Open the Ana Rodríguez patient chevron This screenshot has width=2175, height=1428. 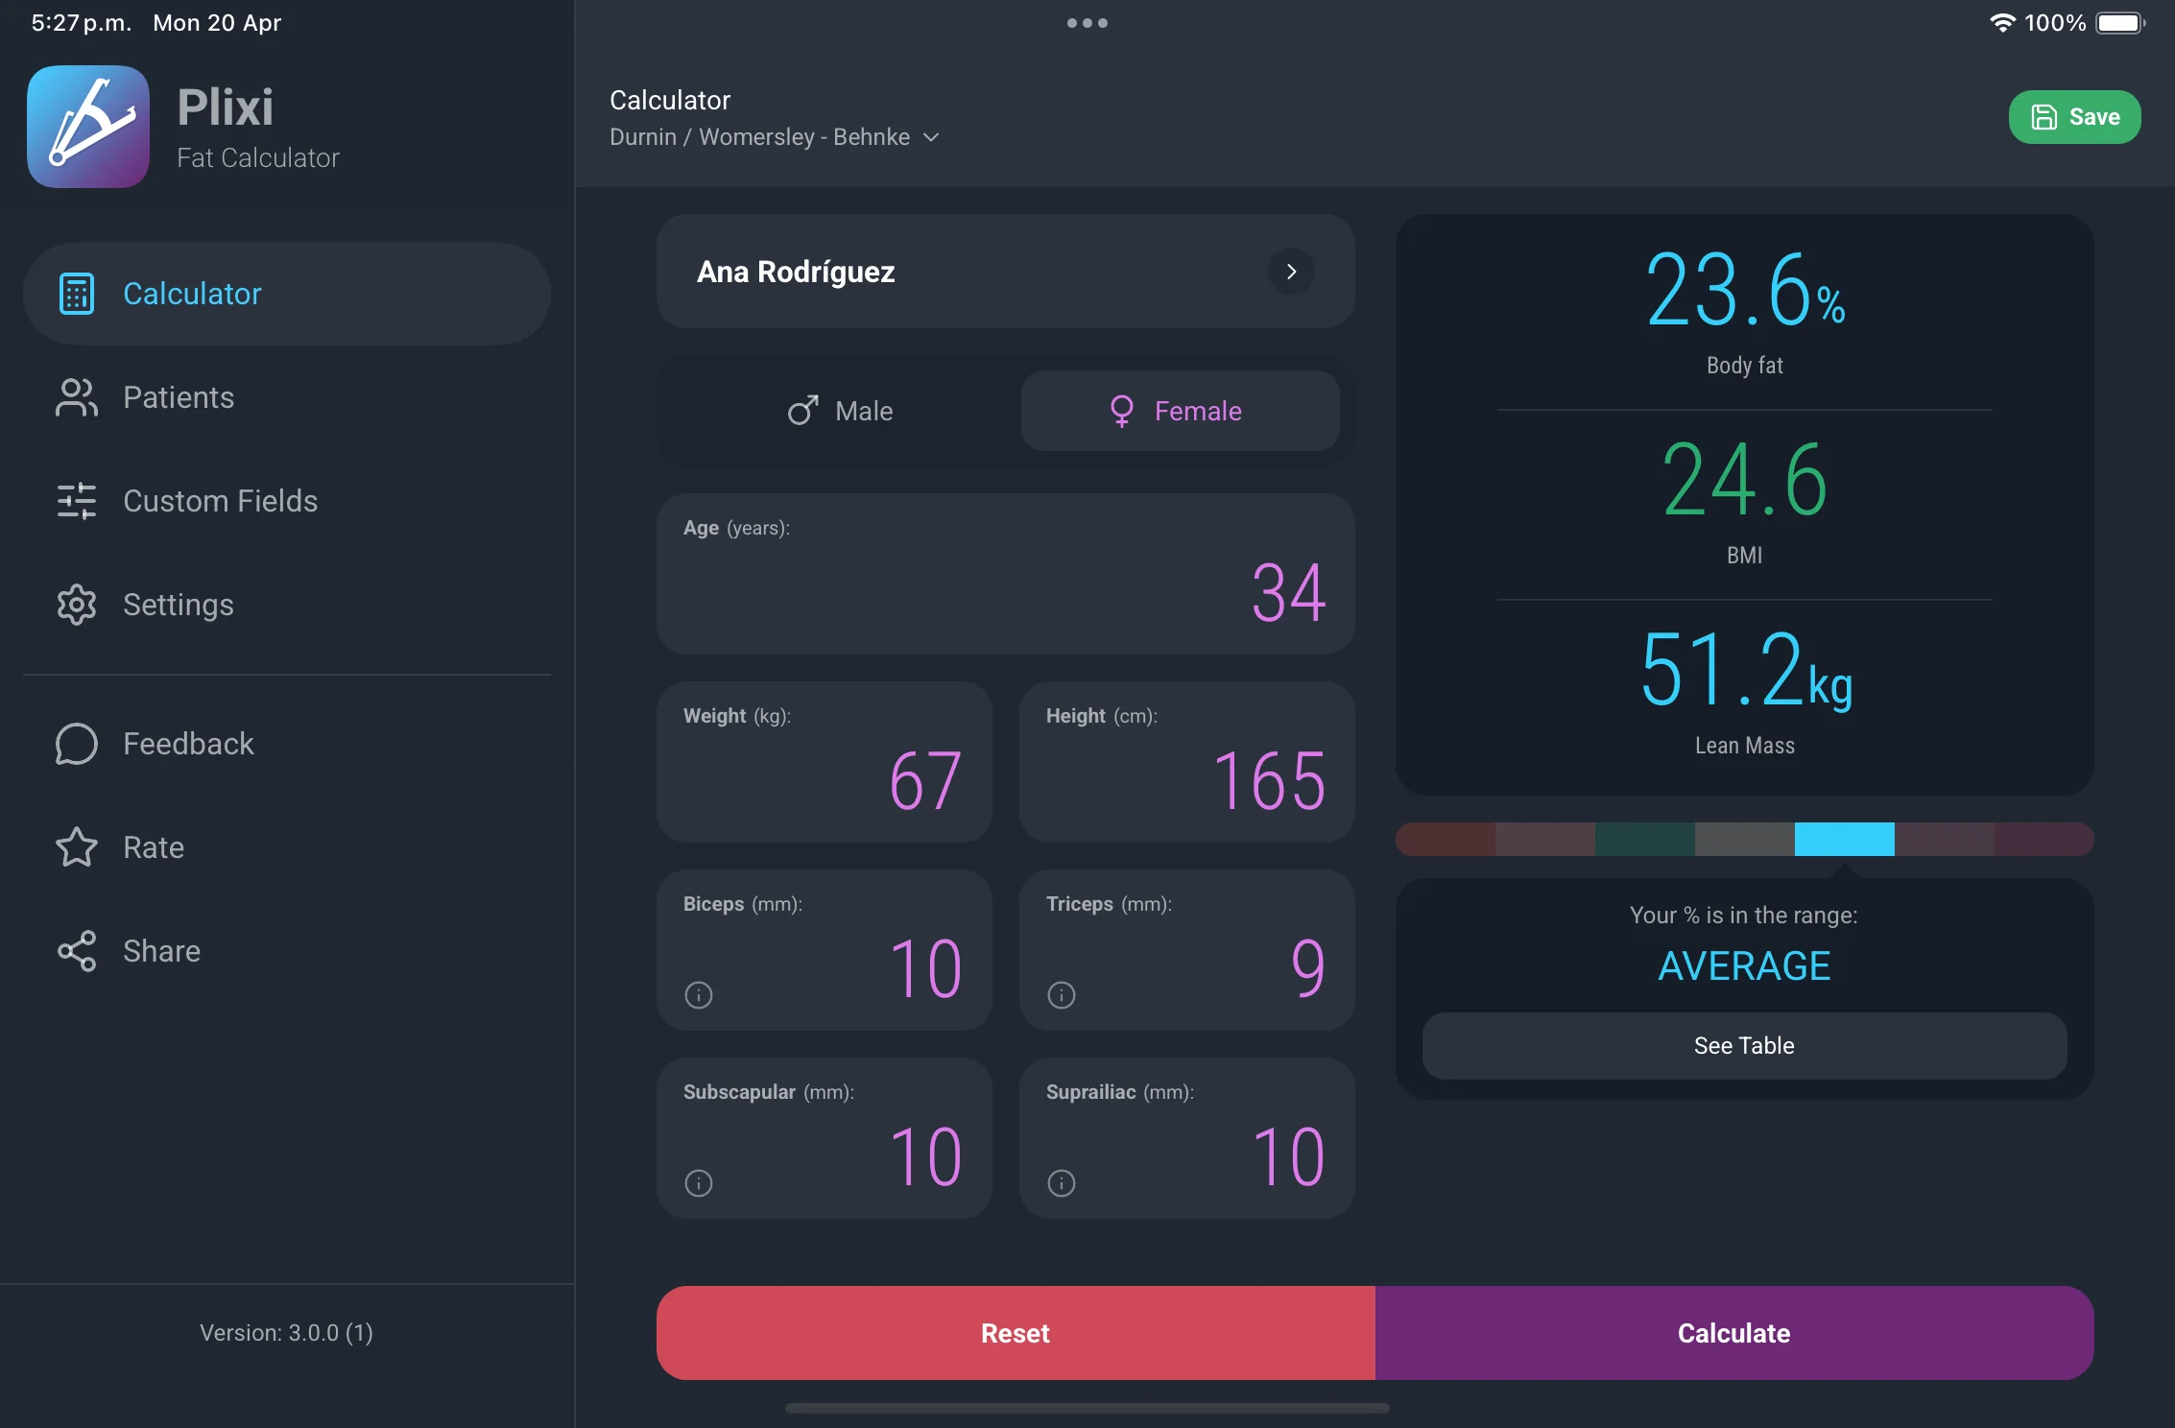[1291, 272]
